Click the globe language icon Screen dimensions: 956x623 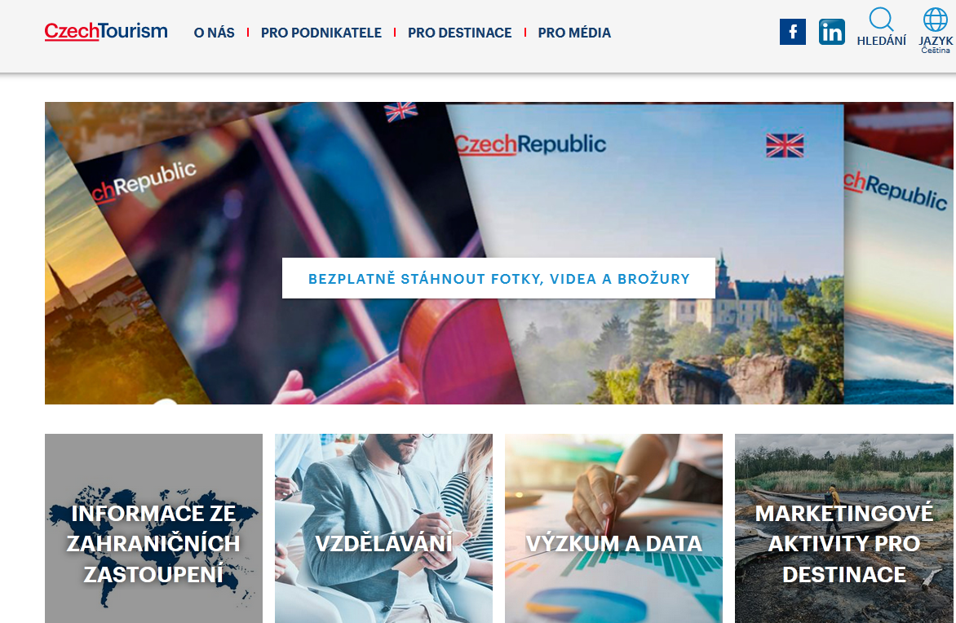[x=936, y=20]
